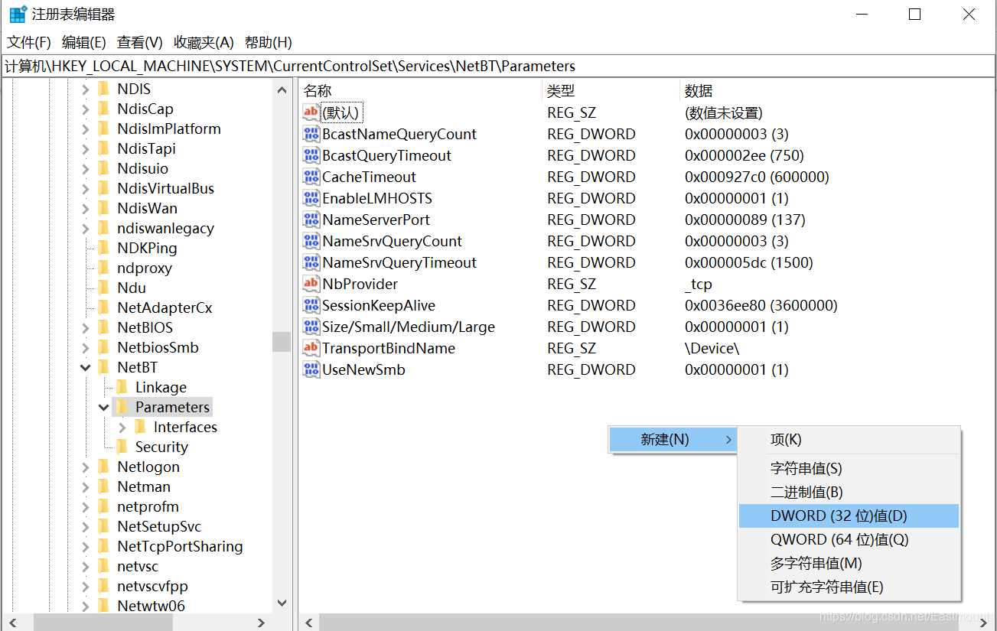Collapse the NetBT key
997x631 pixels.
[x=86, y=368]
